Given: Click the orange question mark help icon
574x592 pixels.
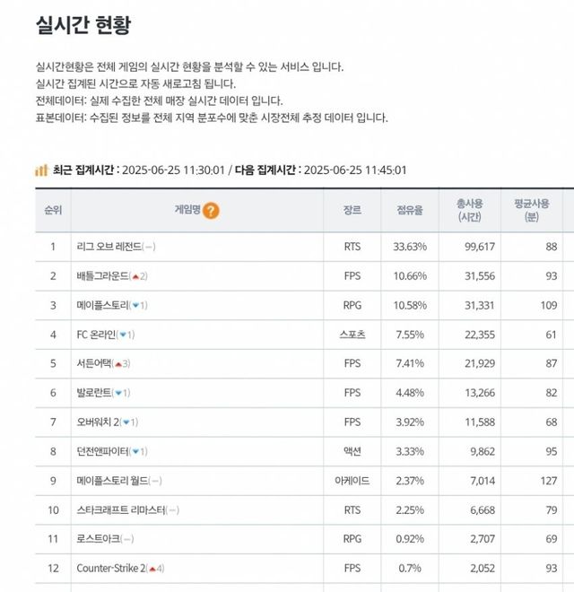Looking at the screenshot, I should (211, 211).
